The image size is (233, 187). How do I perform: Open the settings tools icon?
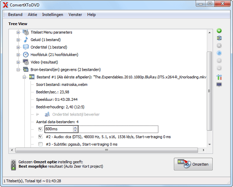point(219,77)
